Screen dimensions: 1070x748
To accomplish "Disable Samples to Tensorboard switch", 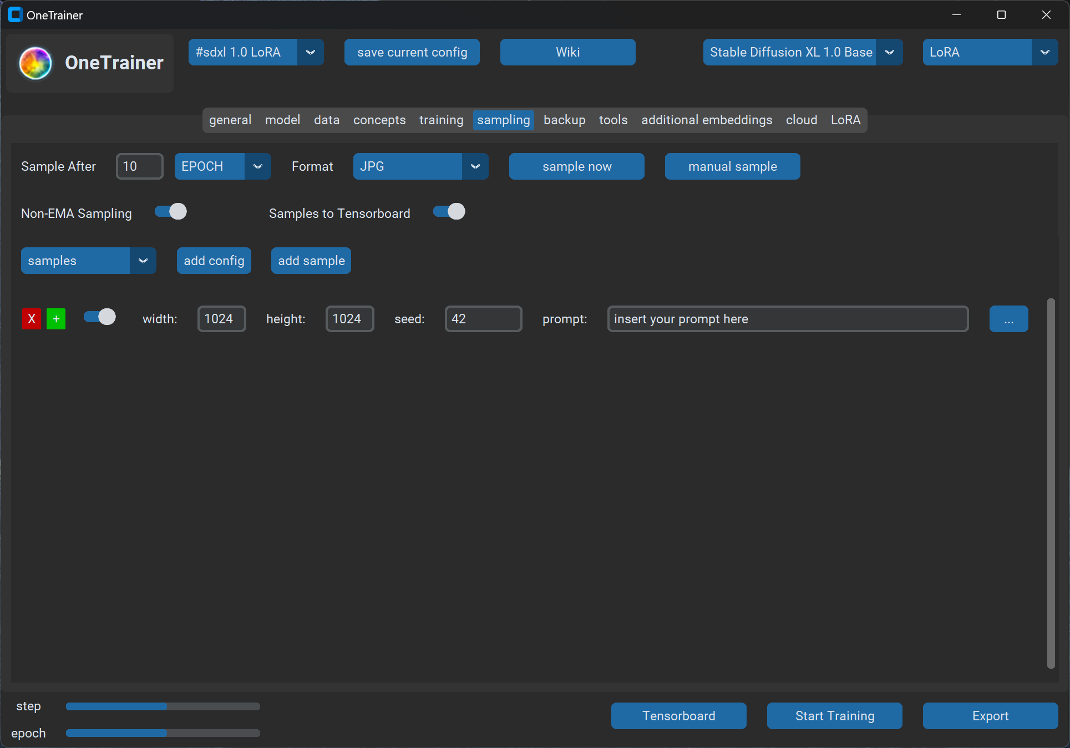I will tap(449, 212).
